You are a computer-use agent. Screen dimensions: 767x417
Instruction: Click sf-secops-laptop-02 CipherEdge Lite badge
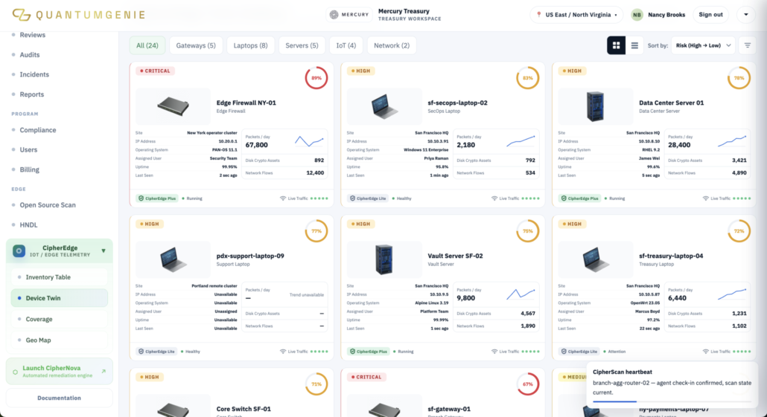369,198
